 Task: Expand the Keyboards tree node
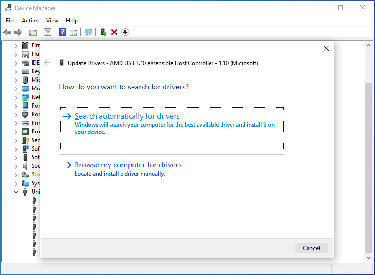tap(16, 72)
